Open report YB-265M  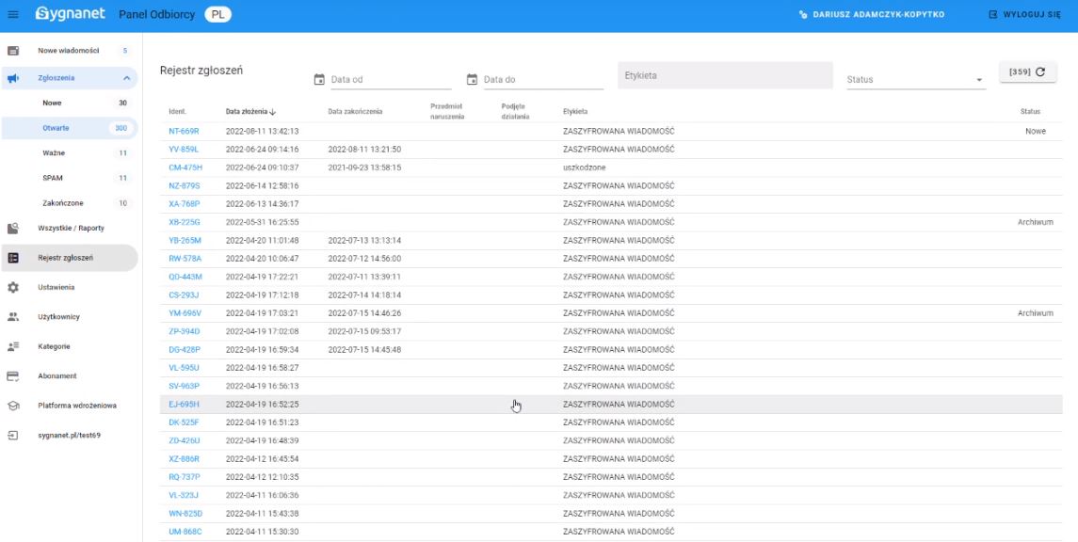coord(185,241)
